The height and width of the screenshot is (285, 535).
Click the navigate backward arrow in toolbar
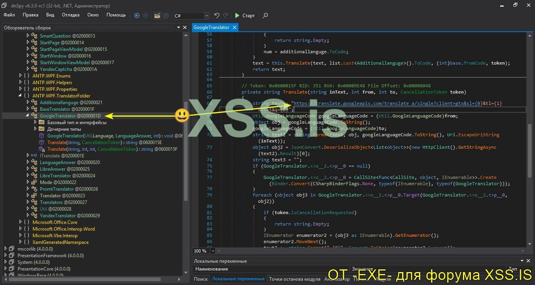(x=137, y=15)
